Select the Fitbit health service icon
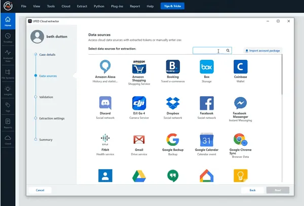Screen dimensions: 304x206 tap(105, 139)
